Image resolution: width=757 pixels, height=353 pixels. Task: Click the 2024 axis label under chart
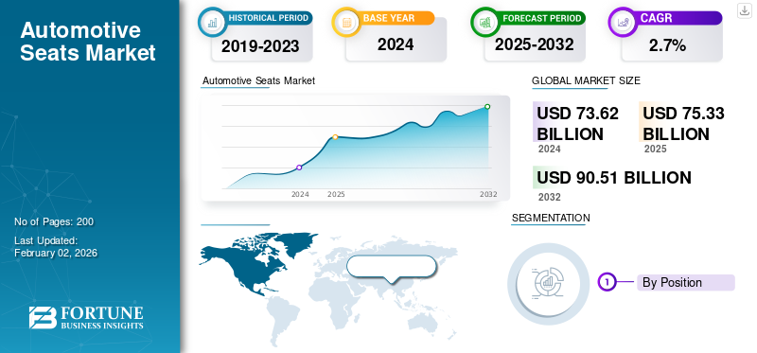[300, 194]
